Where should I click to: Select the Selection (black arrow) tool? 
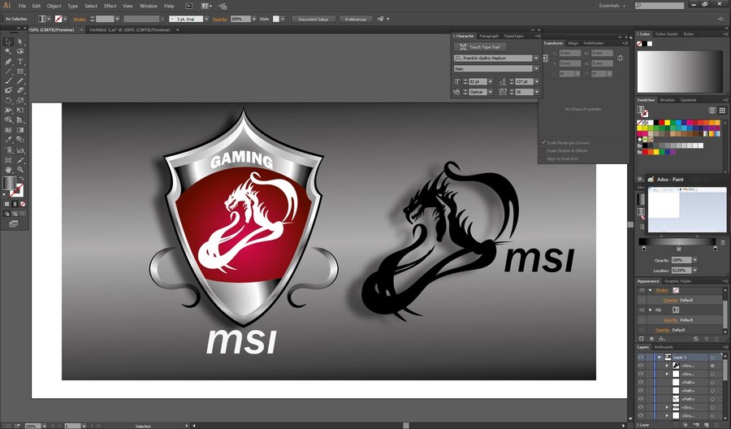coord(8,41)
